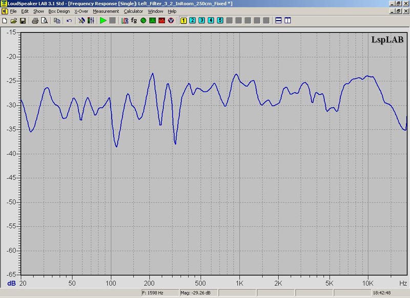Click the Mag: -29.26 dB status field
The image size is (410, 298).
(x=198, y=293)
